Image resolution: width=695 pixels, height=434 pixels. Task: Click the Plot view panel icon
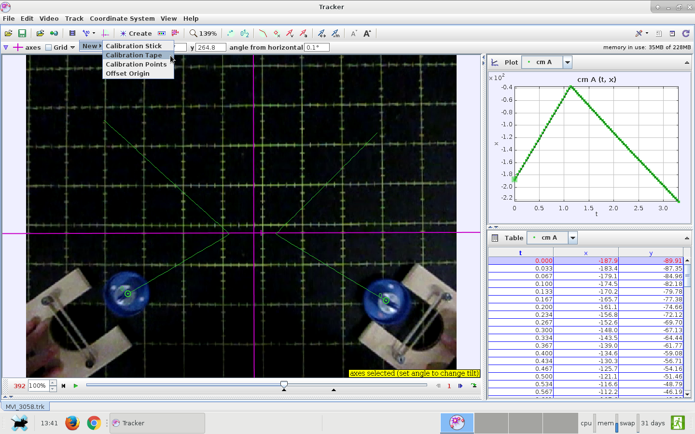point(495,62)
